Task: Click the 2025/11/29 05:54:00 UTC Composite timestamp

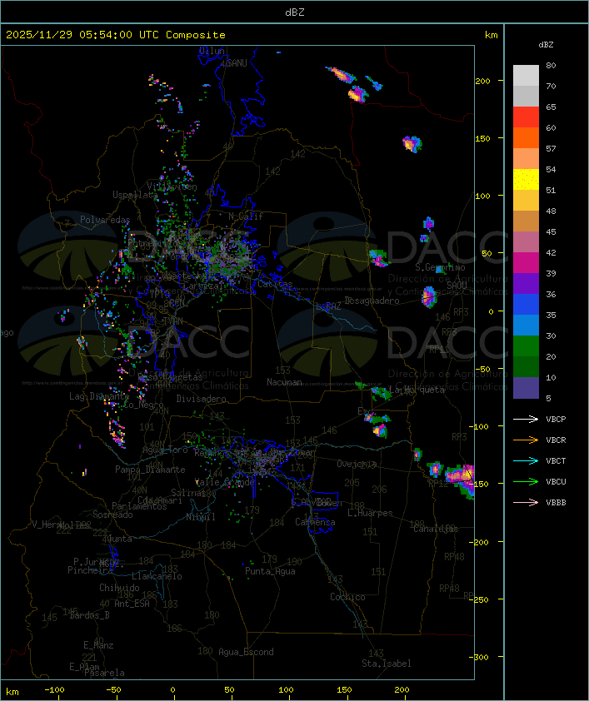Action: click(x=116, y=35)
